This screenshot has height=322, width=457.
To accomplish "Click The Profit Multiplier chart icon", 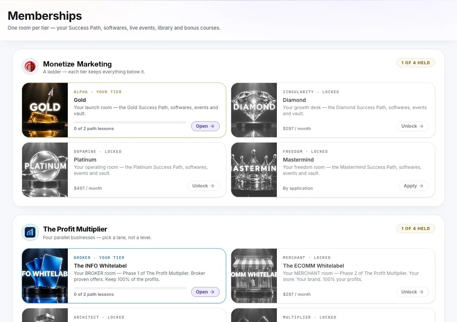I will 30,232.
